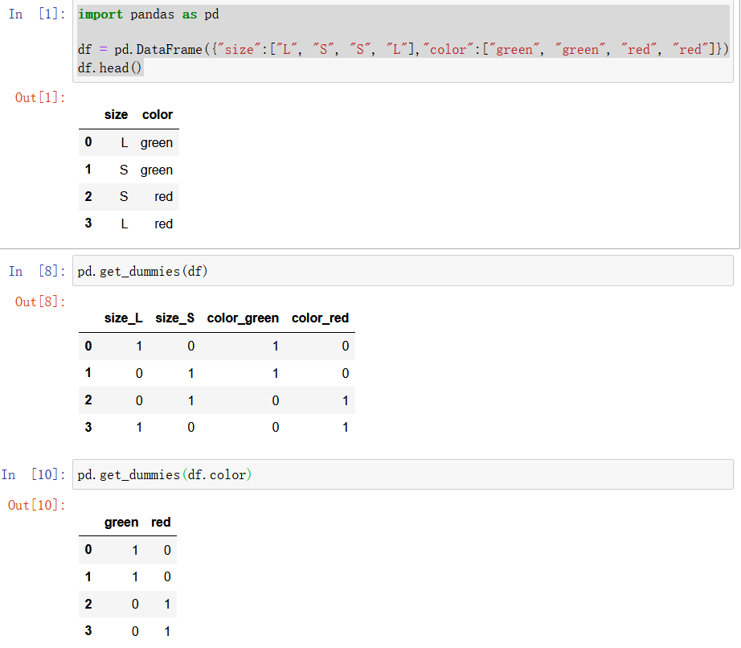
Task: Click the 'green' cell in row 1 of first table
Action: click(157, 170)
